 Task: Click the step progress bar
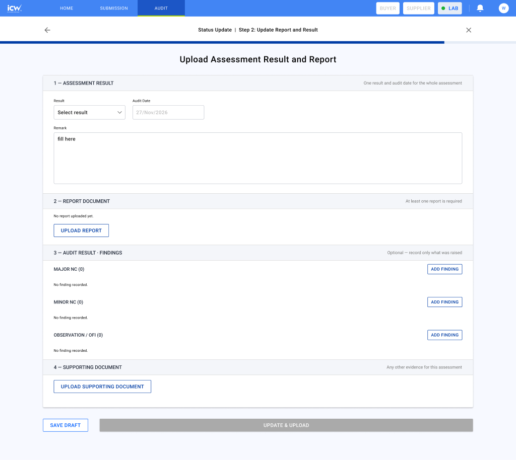(x=258, y=42)
